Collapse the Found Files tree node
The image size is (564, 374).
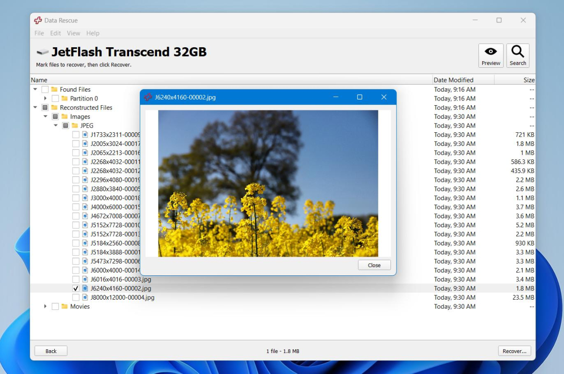(x=35, y=89)
